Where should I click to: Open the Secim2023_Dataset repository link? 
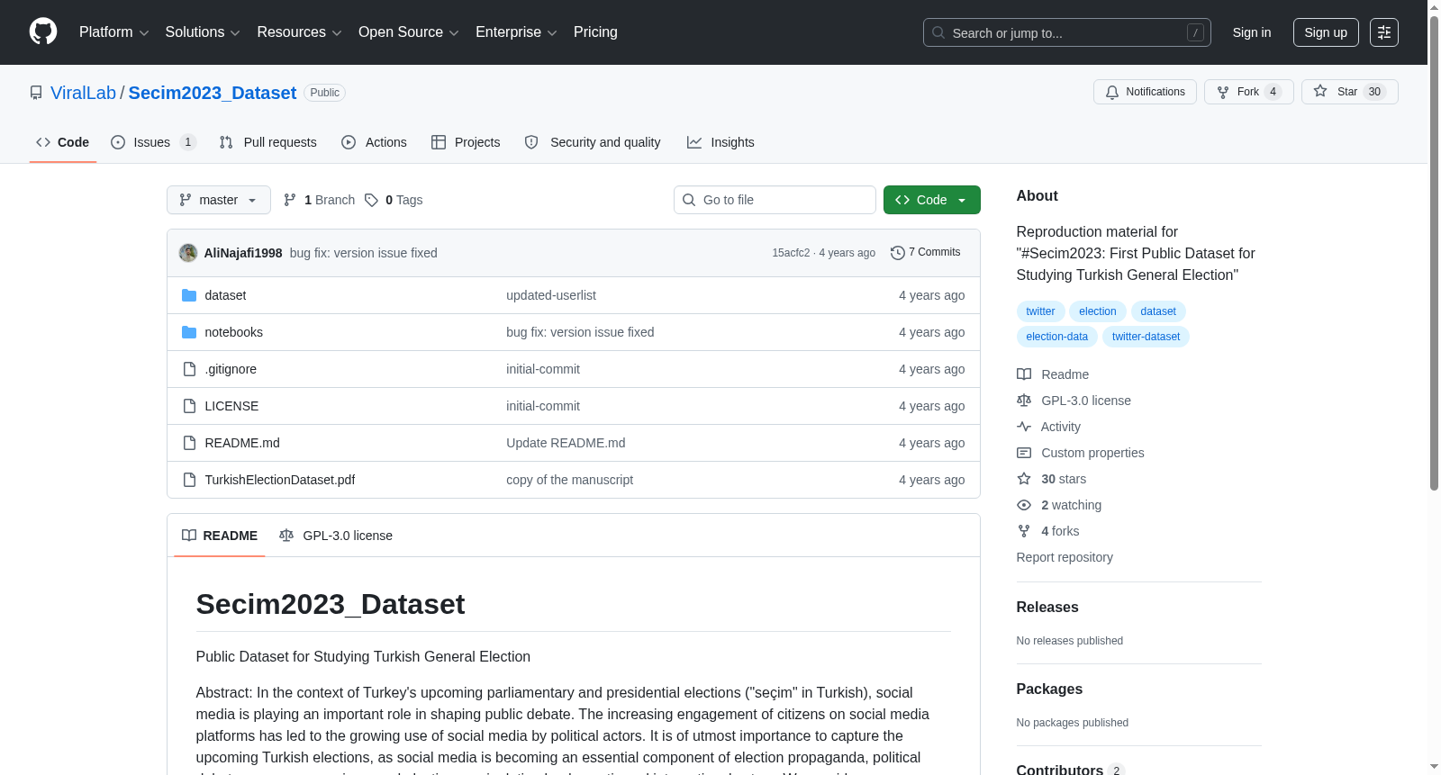click(213, 93)
